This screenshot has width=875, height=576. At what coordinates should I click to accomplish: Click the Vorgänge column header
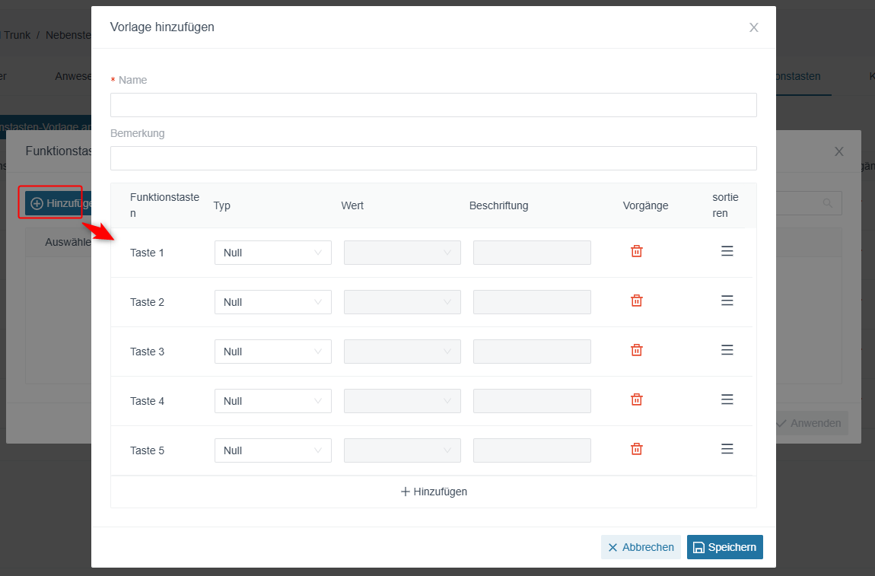pyautogui.click(x=645, y=205)
